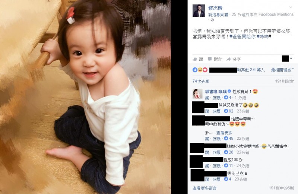Click the red heart Love reaction icon
This screenshot has width=298, height=194.
[205, 70]
